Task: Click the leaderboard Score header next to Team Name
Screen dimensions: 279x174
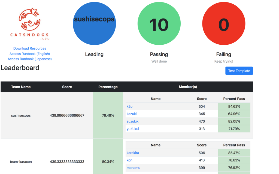Action: [x=67, y=87]
